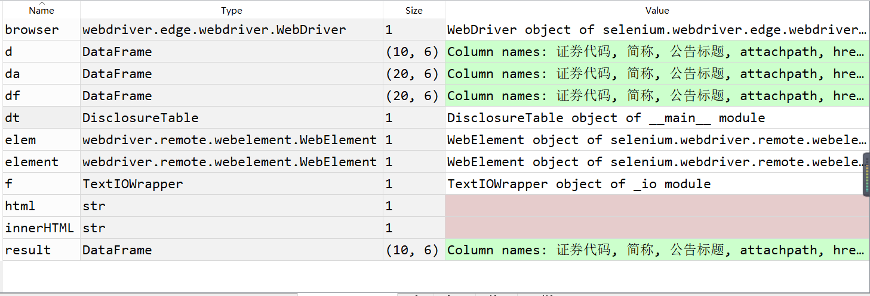Select the browser variable row

click(436, 30)
